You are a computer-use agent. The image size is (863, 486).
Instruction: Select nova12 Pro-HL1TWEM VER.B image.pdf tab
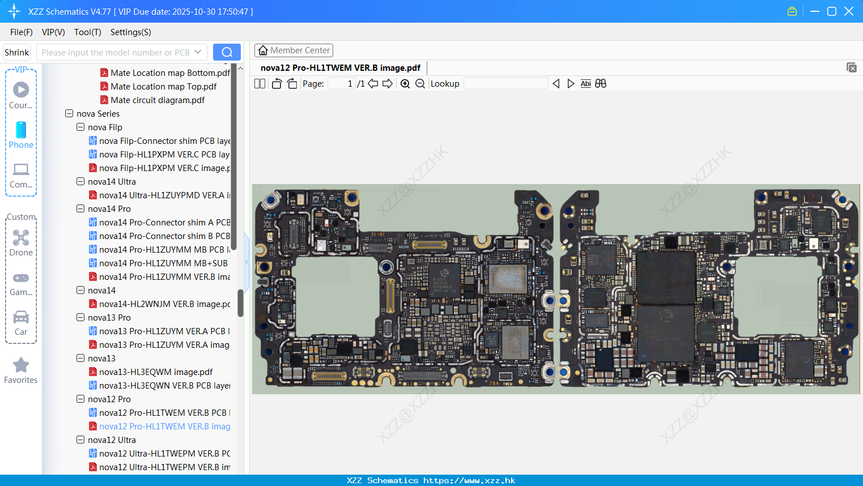click(341, 67)
